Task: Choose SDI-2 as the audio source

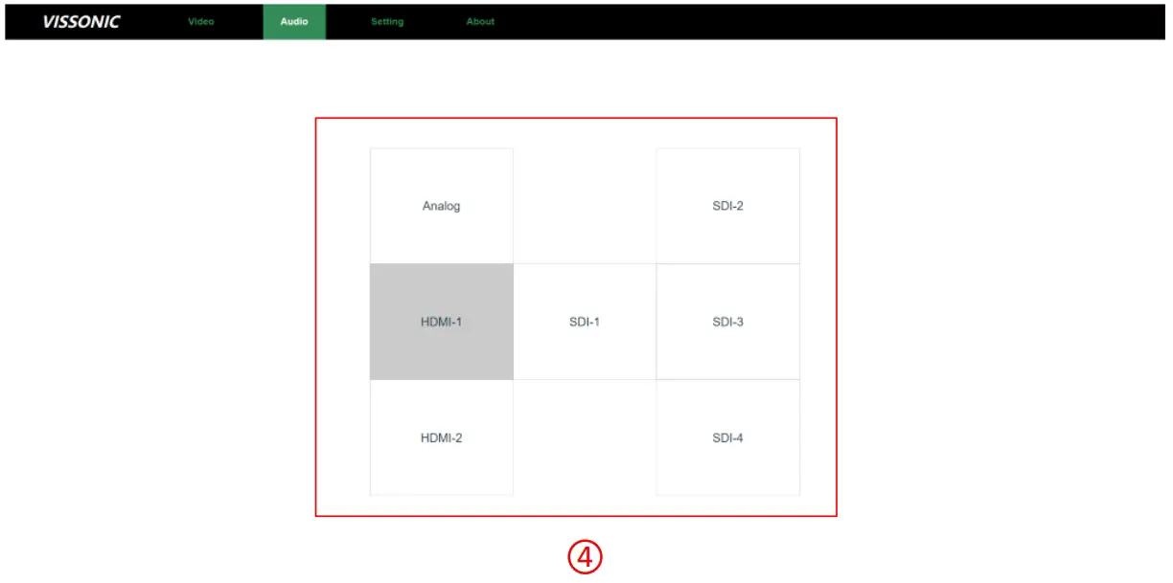Action: point(728,205)
